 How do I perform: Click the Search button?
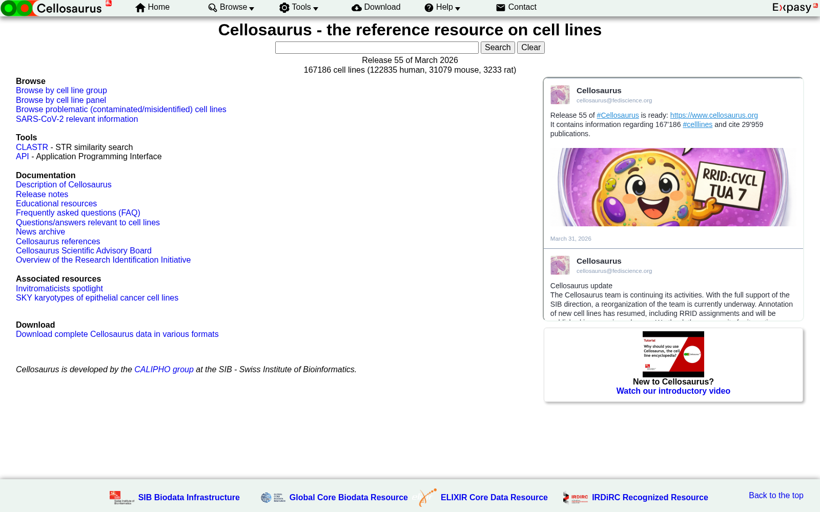point(498,48)
